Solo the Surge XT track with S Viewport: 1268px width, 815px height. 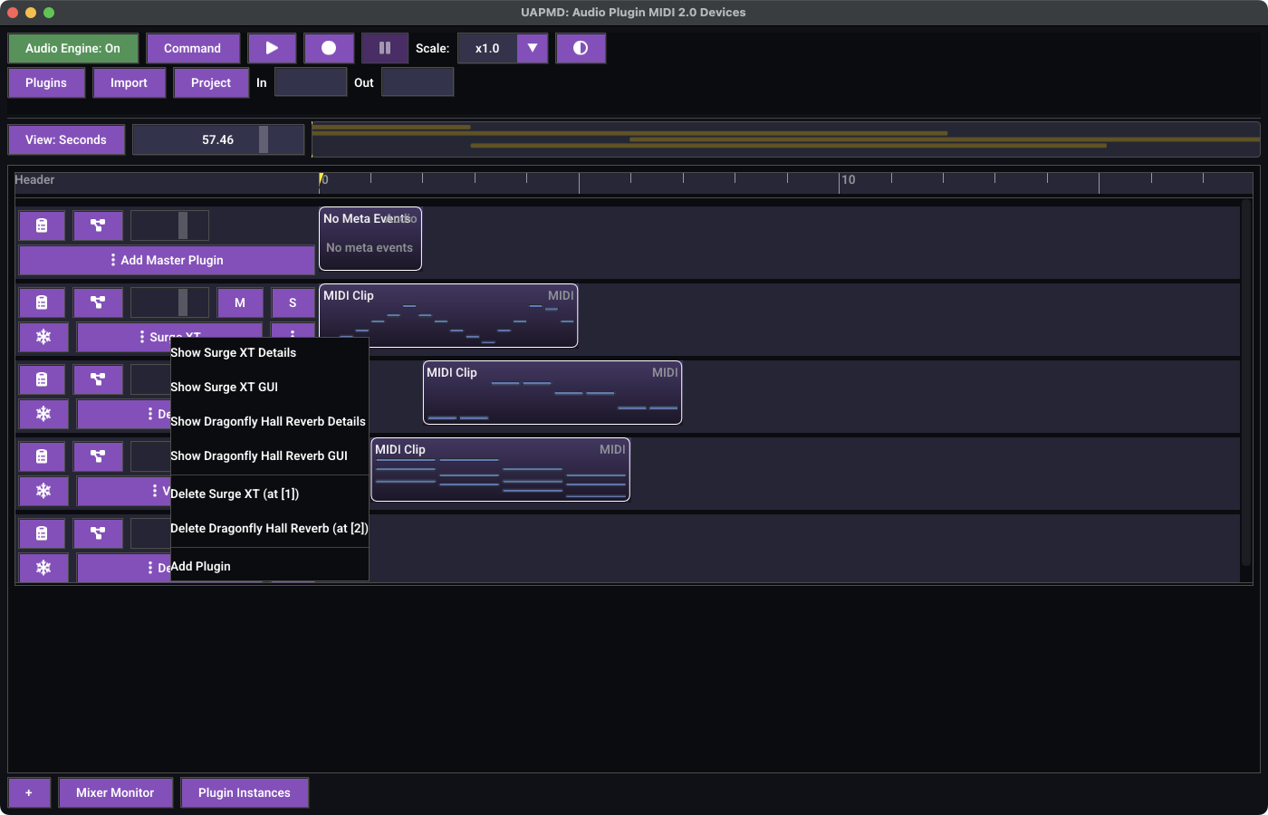point(293,302)
